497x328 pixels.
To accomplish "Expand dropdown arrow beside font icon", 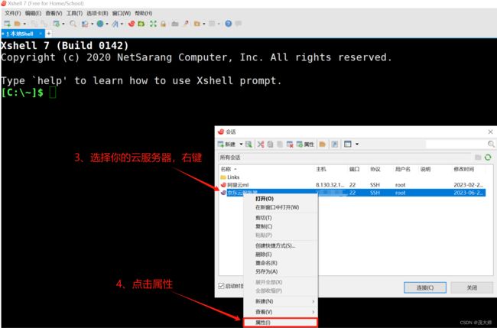I will tap(122, 24).
